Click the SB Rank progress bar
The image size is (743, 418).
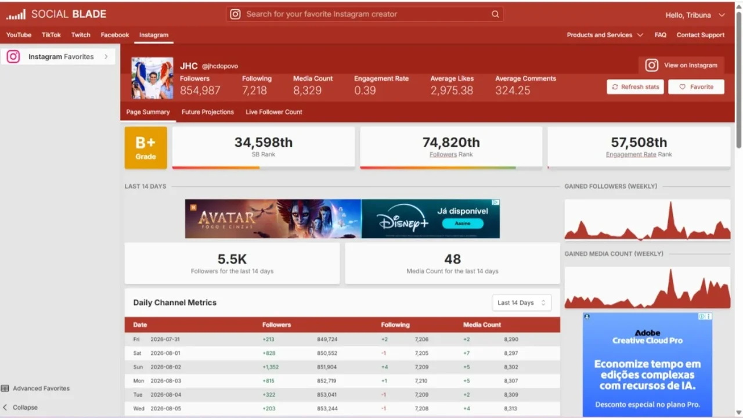pos(264,168)
